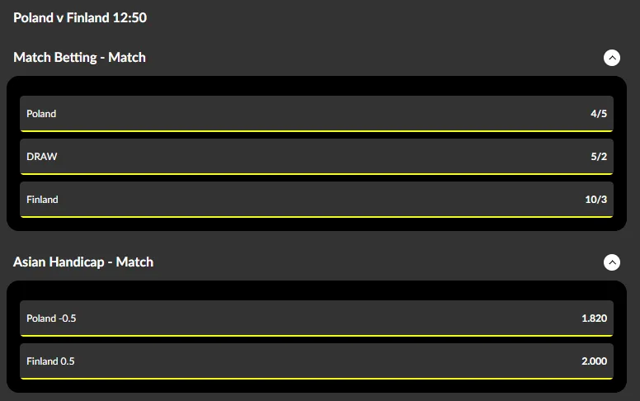Click the 2.000 Asian handicap odds
Viewport: 640px width, 401px height.
(593, 361)
